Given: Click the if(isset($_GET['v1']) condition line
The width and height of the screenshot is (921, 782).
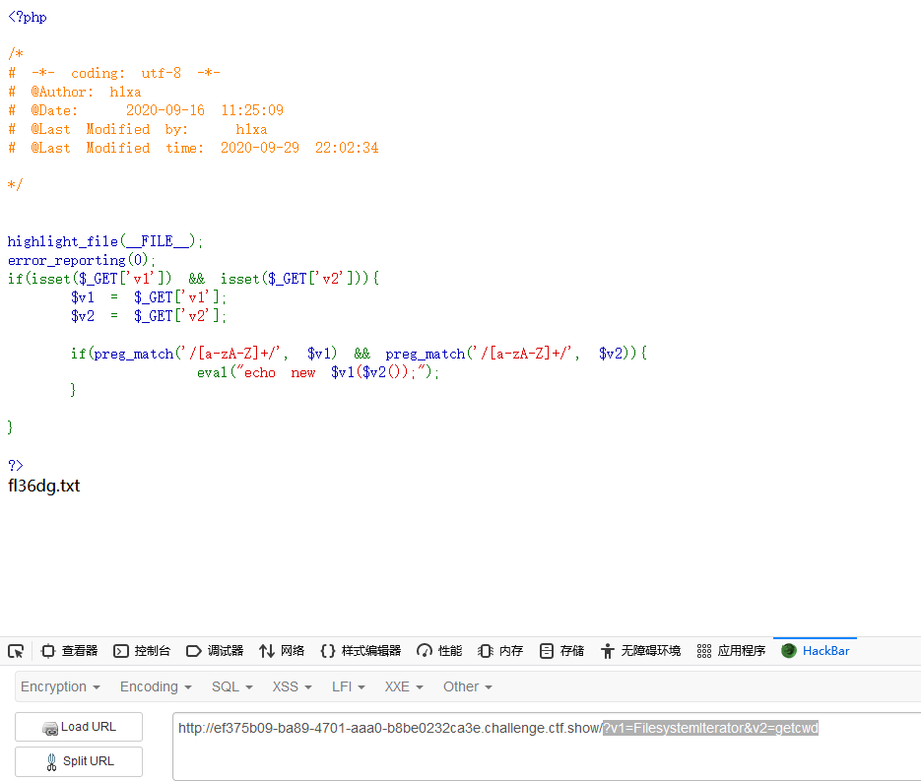Looking at the screenshot, I should point(193,279).
